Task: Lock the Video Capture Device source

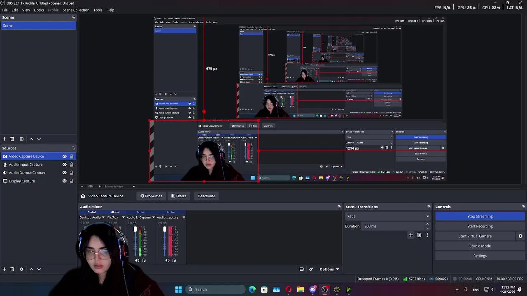Action: (x=71, y=156)
